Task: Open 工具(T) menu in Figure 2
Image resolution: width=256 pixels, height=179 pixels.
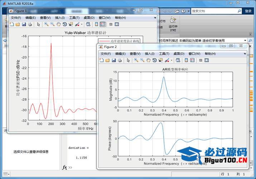Action: pos(164,54)
